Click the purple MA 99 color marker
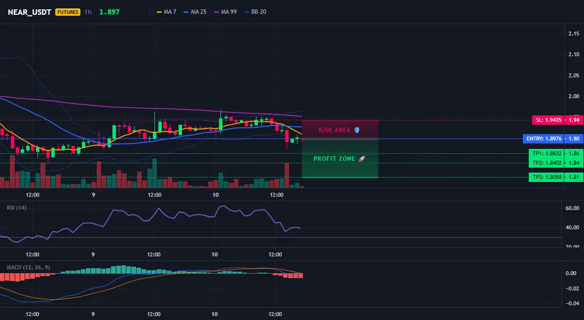This screenshot has width=584, height=320. coord(217,12)
